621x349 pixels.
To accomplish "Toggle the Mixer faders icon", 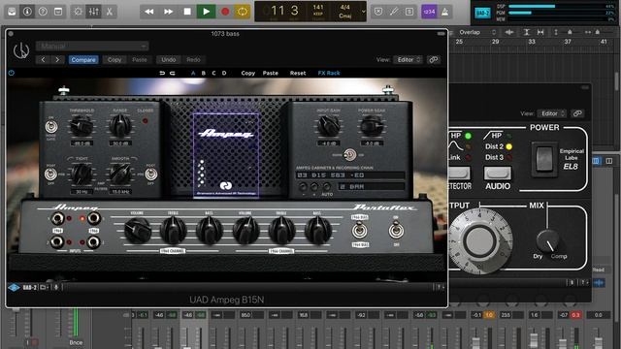I will point(94,12).
